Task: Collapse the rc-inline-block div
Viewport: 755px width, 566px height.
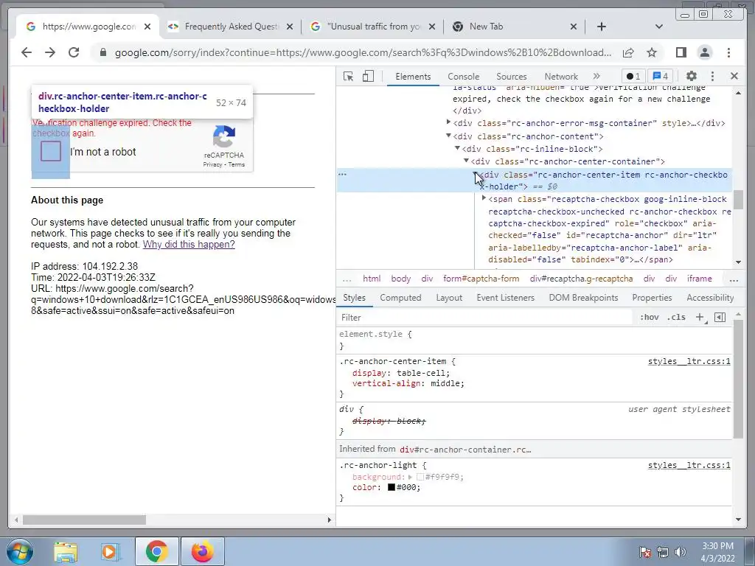Action: pyautogui.click(x=457, y=148)
